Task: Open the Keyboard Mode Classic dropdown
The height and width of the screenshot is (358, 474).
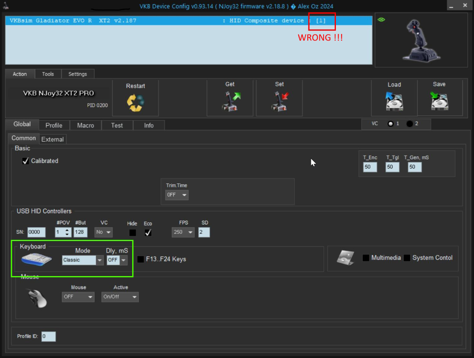Action: (x=82, y=260)
